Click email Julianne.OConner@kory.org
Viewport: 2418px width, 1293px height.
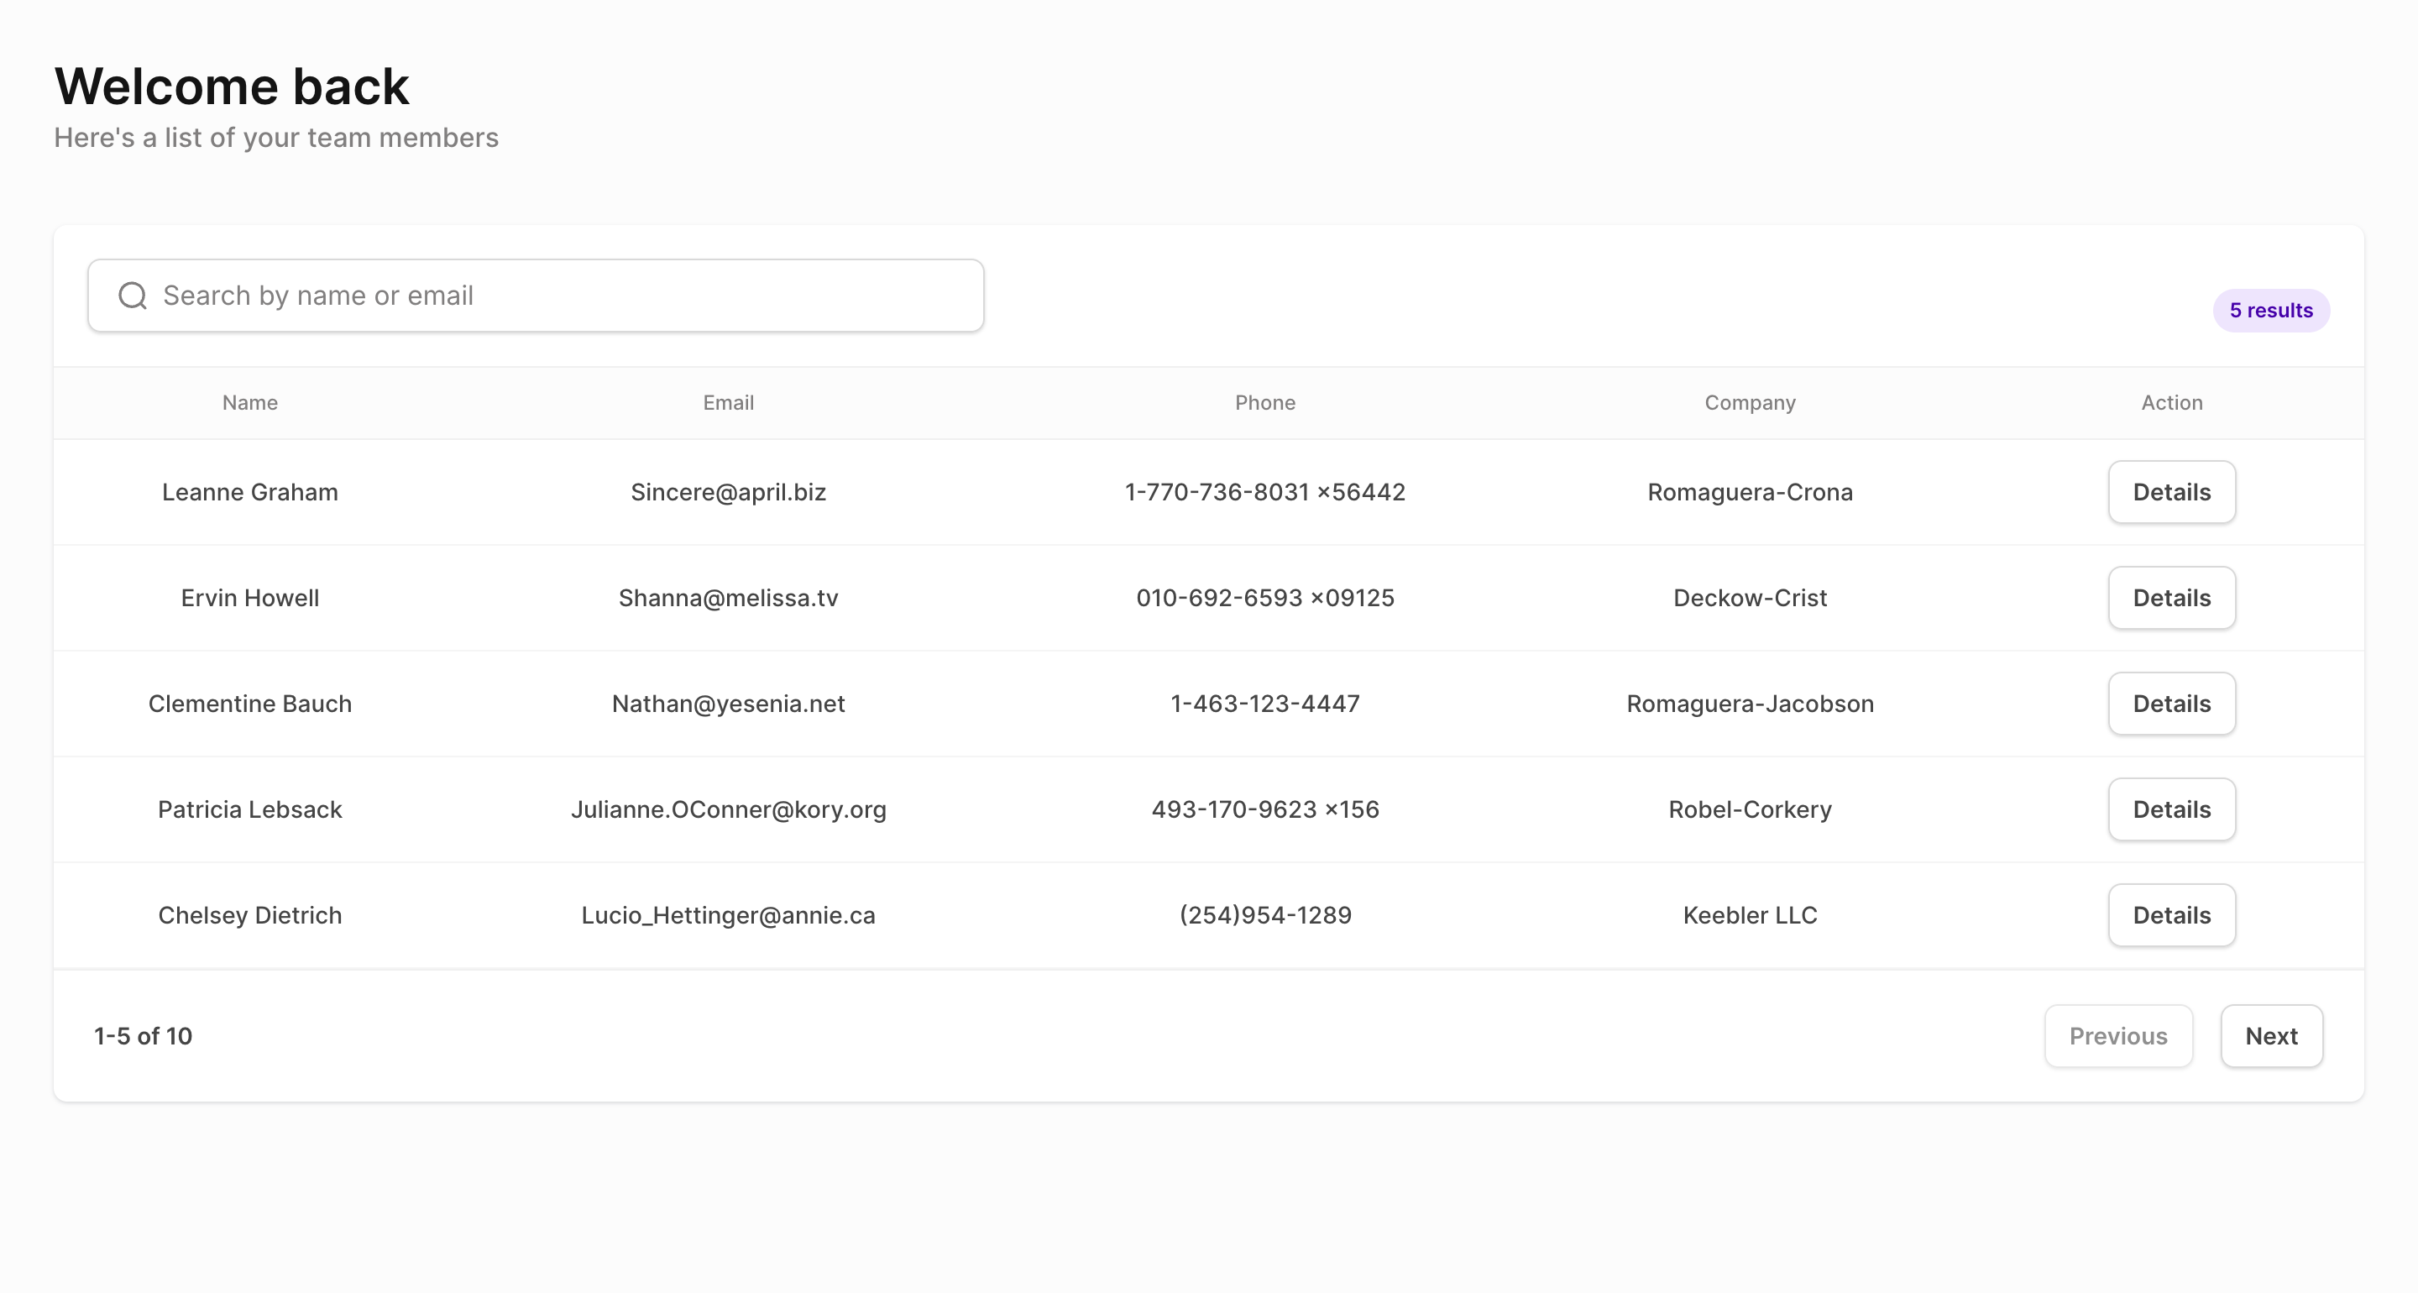pos(729,809)
